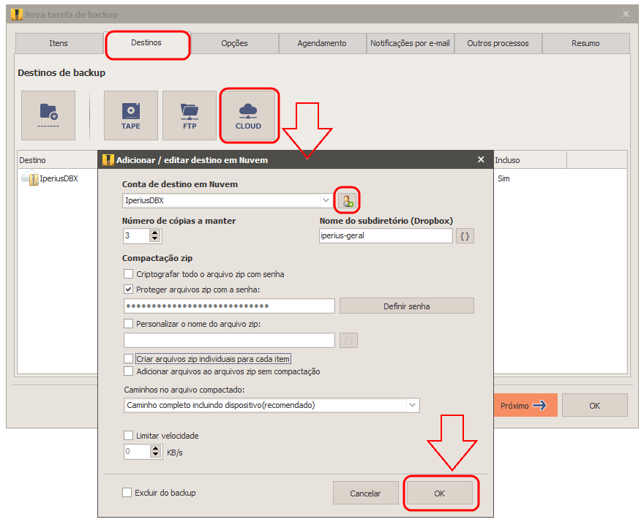This screenshot has width=644, height=522.
Task: Open the Conta de destino em Nuvem dropdown
Action: click(326, 200)
